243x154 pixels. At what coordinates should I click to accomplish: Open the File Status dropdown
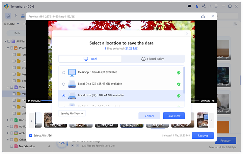coord(11,24)
